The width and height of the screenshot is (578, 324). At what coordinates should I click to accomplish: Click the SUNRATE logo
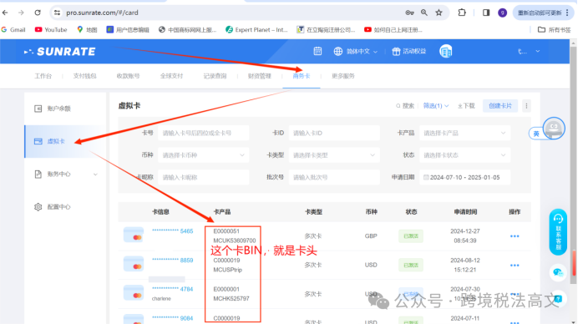[59, 52]
